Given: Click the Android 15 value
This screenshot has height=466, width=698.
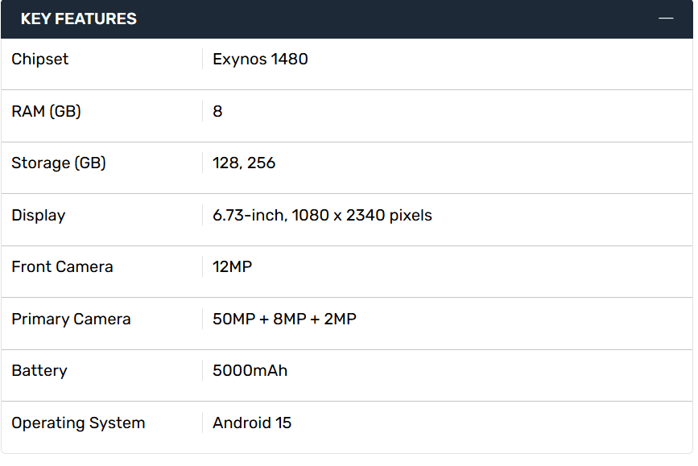Looking at the screenshot, I should pos(251,423).
